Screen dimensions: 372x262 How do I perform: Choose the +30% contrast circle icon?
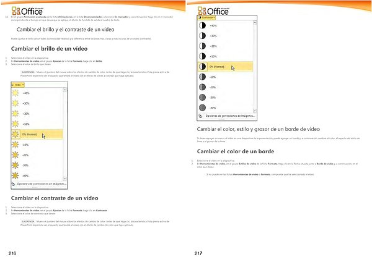[202, 36]
